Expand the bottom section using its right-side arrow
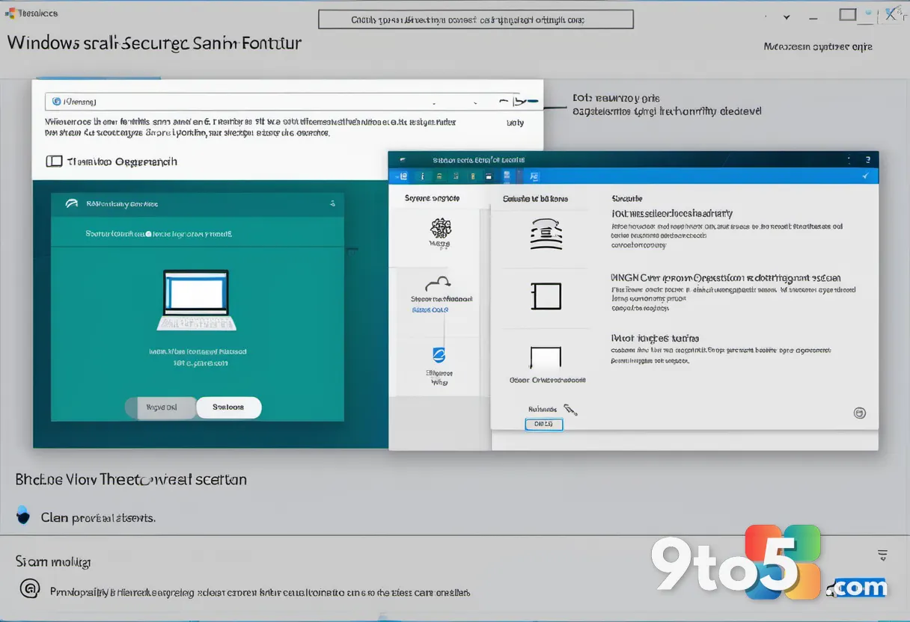This screenshot has width=910, height=622. point(882,555)
